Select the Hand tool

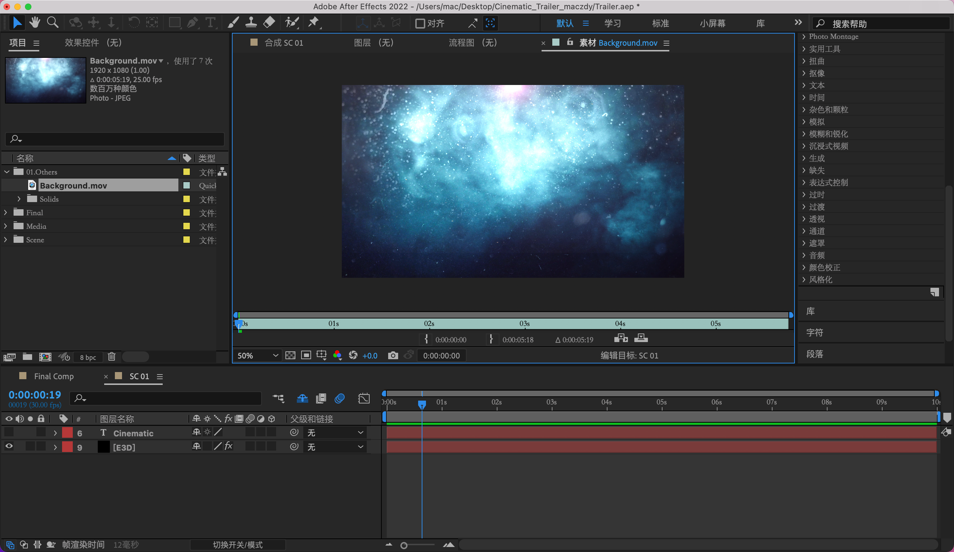click(35, 23)
